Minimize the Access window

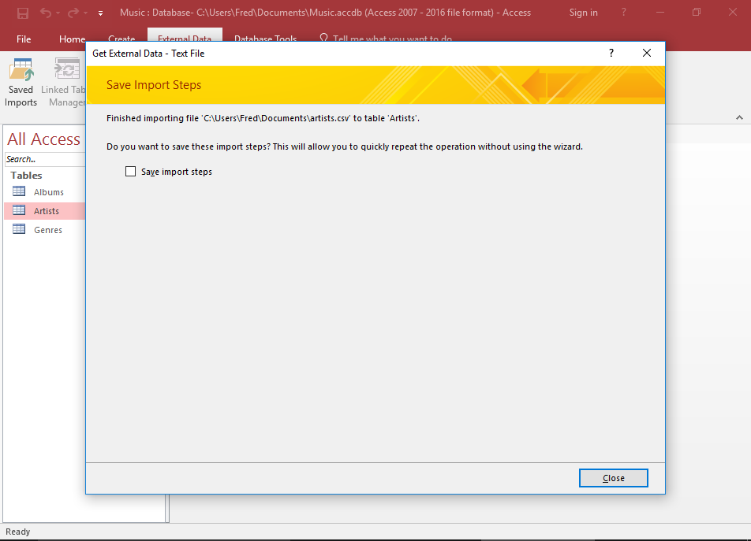click(660, 13)
